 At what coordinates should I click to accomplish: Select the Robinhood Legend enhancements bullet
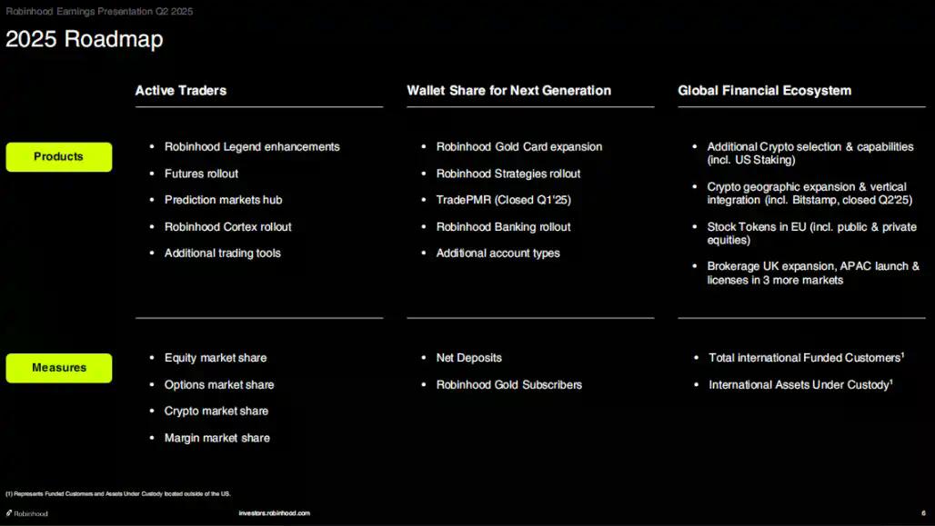(x=252, y=146)
